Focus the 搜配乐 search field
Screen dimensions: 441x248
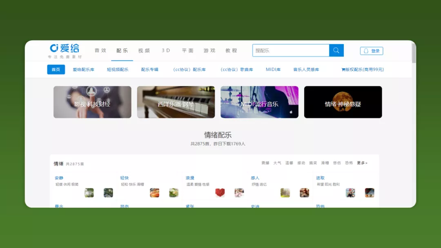[x=291, y=51]
